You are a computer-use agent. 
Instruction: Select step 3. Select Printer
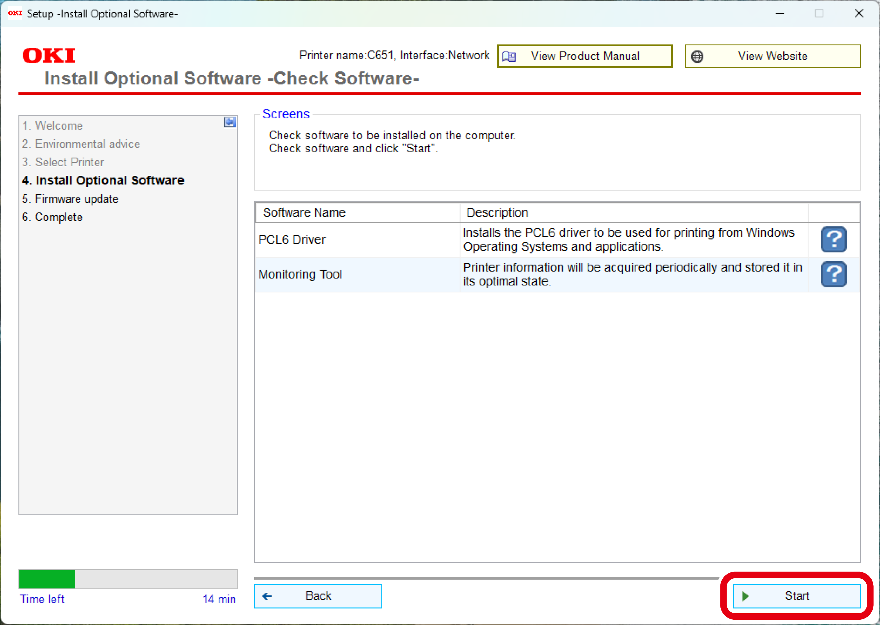click(63, 162)
